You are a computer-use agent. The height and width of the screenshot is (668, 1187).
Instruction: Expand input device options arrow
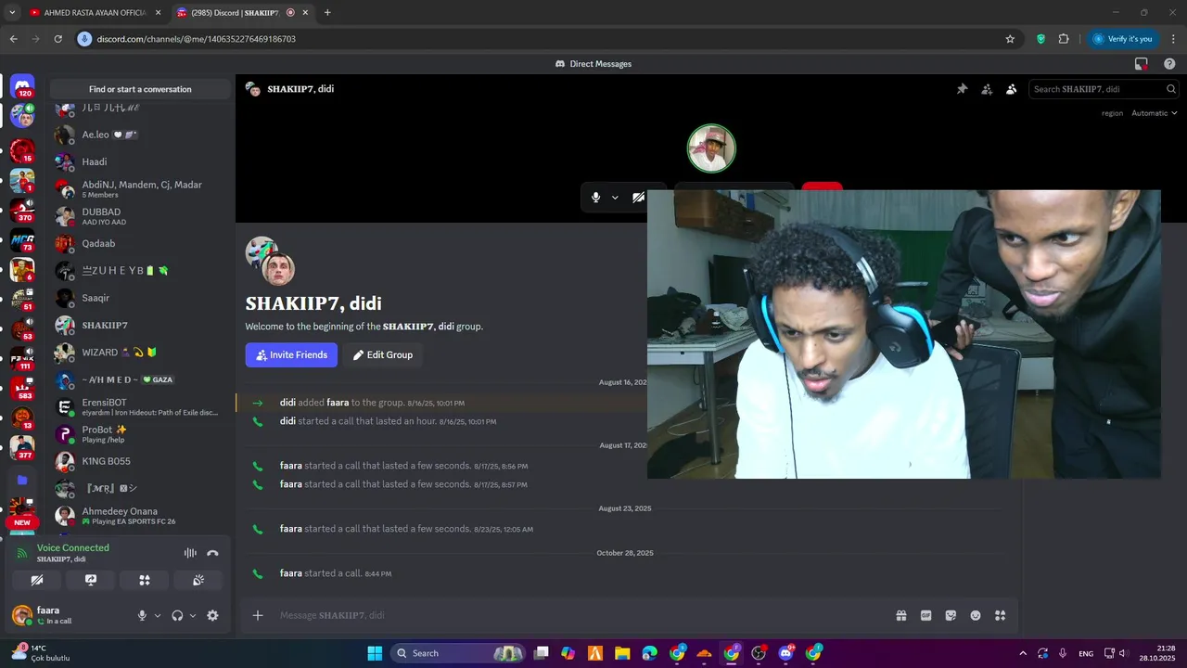point(157,615)
